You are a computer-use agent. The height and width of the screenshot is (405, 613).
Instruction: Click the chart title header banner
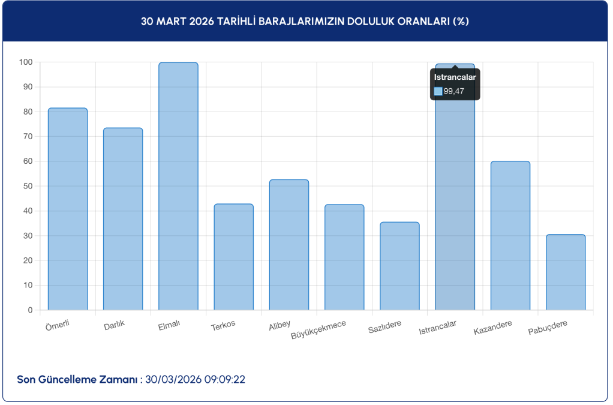click(x=305, y=22)
